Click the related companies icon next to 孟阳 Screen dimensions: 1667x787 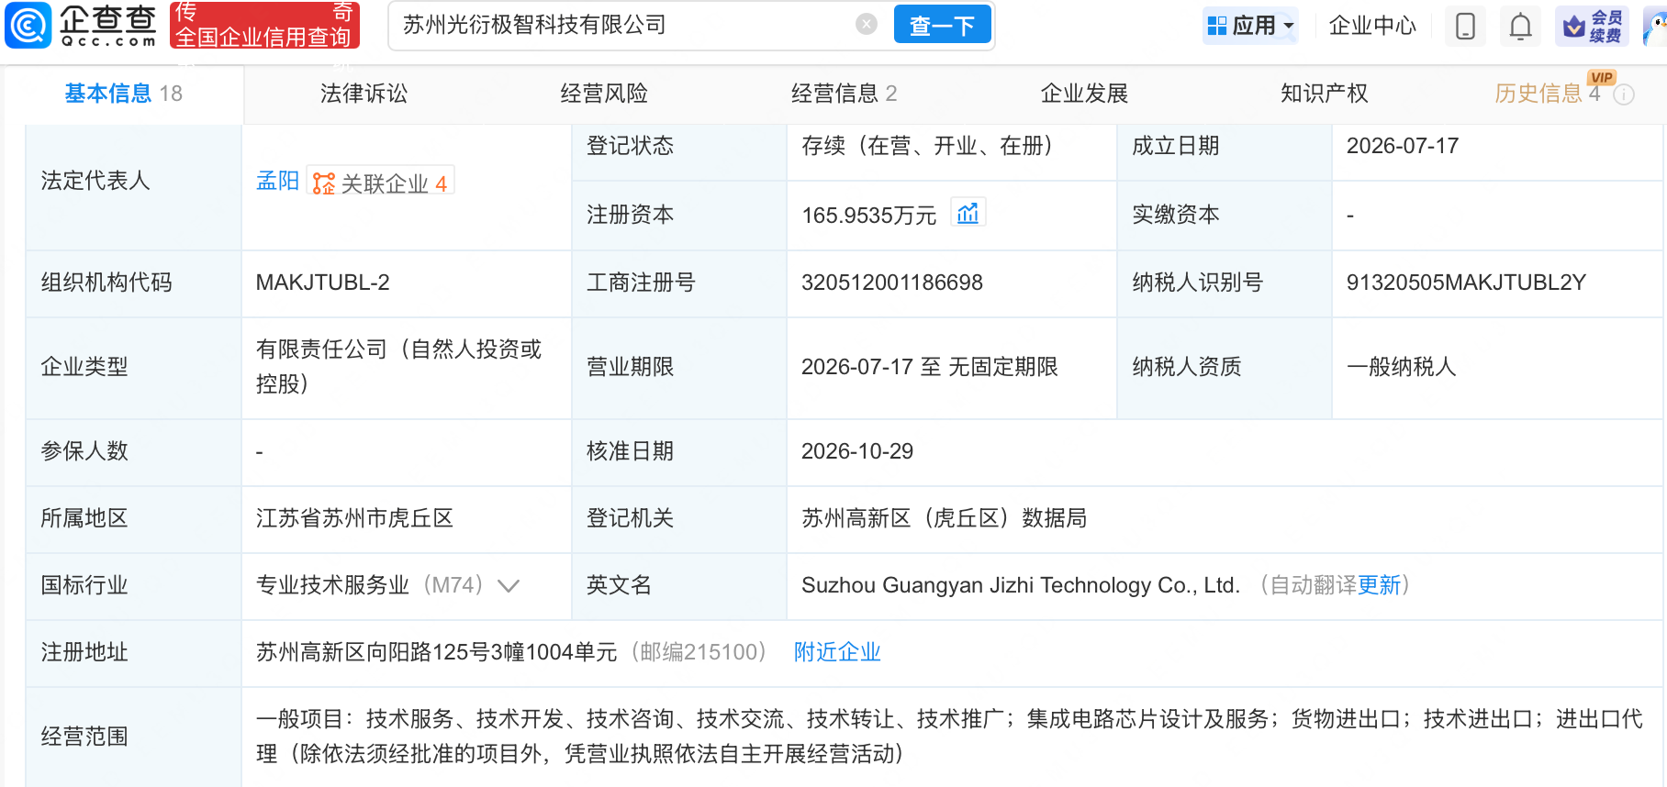coord(380,183)
